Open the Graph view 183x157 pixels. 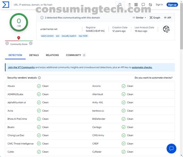click(x=155, y=18)
